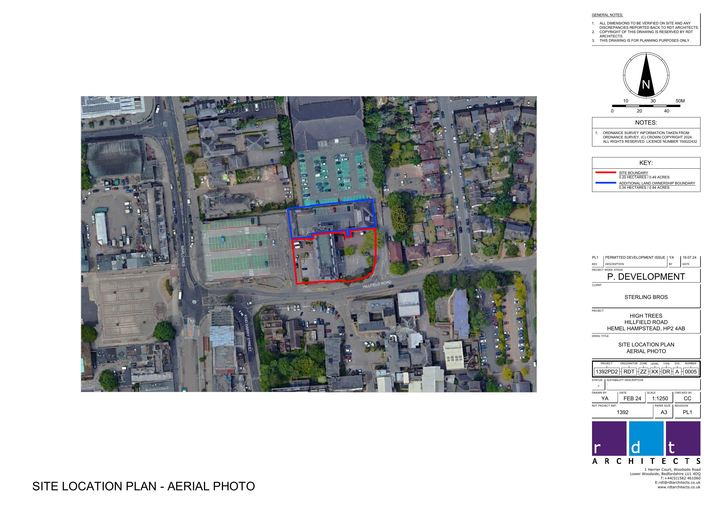Click the purple 'r' logo square
Viewport: 714px width, 505px height.
click(609, 439)
